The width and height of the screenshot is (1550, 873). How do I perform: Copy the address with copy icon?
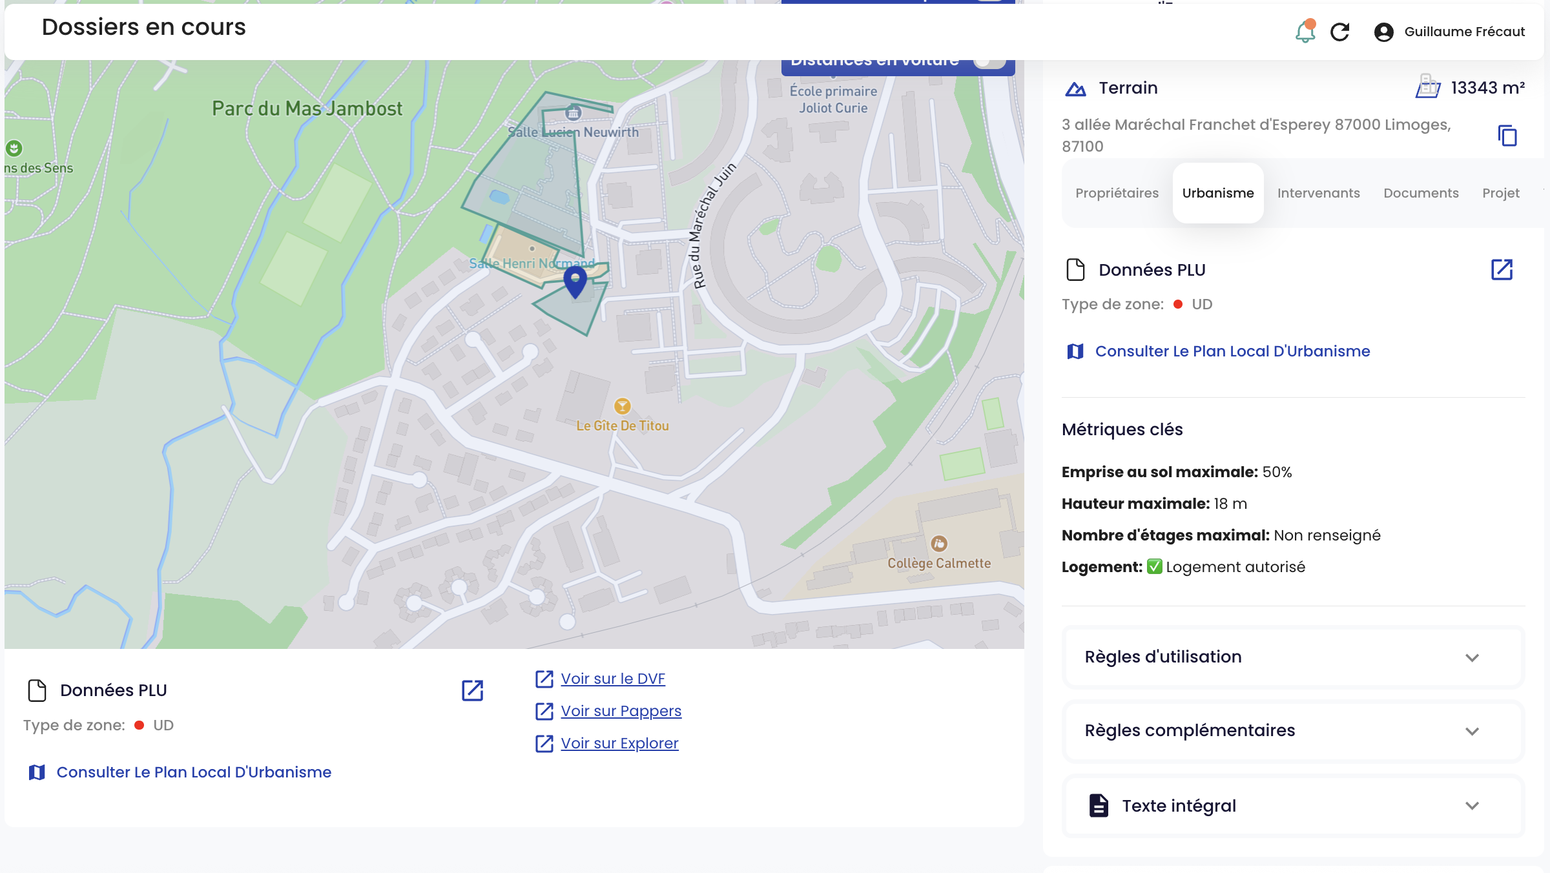tap(1507, 136)
